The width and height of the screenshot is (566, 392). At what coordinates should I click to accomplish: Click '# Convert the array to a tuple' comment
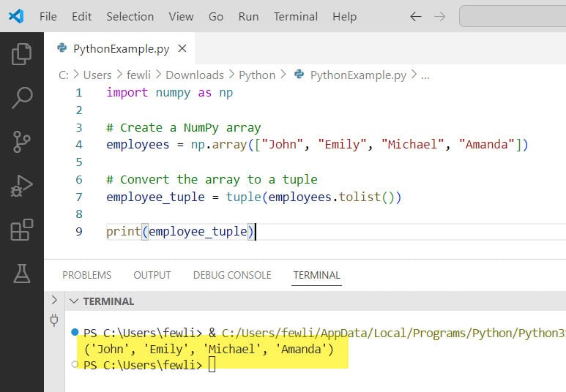pyautogui.click(x=212, y=180)
